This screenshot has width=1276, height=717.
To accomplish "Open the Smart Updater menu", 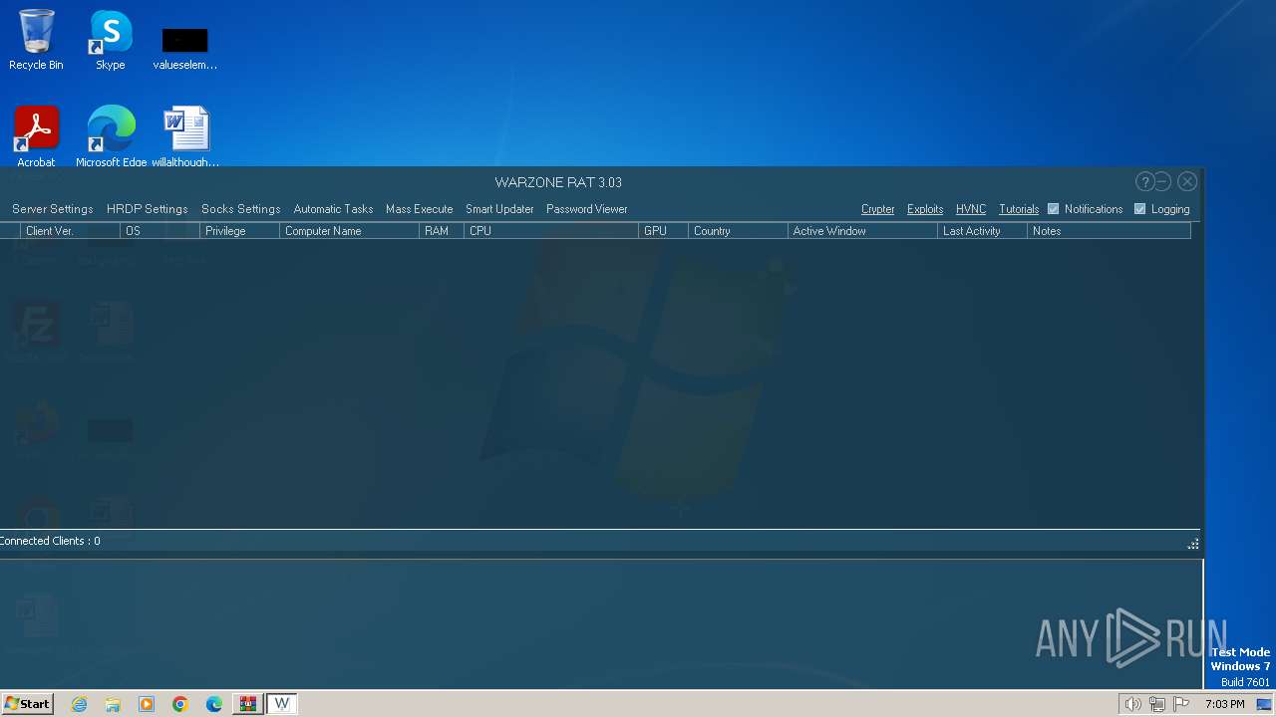I will click(x=499, y=209).
